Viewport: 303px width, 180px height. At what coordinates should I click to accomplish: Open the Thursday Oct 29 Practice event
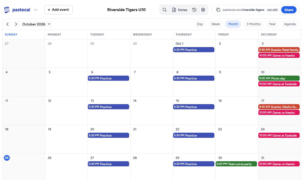point(194,164)
